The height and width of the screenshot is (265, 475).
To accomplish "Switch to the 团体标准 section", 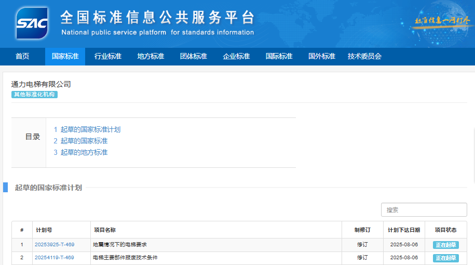I will 193,57.
